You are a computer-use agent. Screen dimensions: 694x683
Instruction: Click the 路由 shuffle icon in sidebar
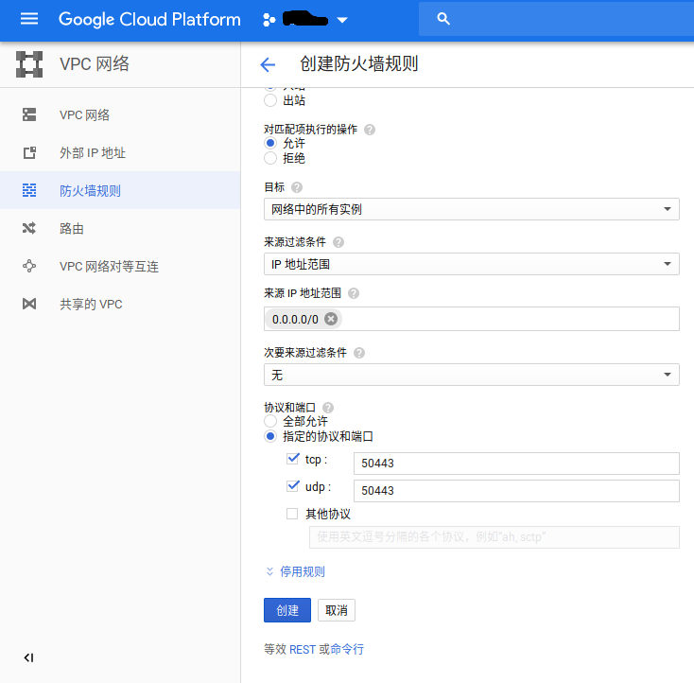29,228
